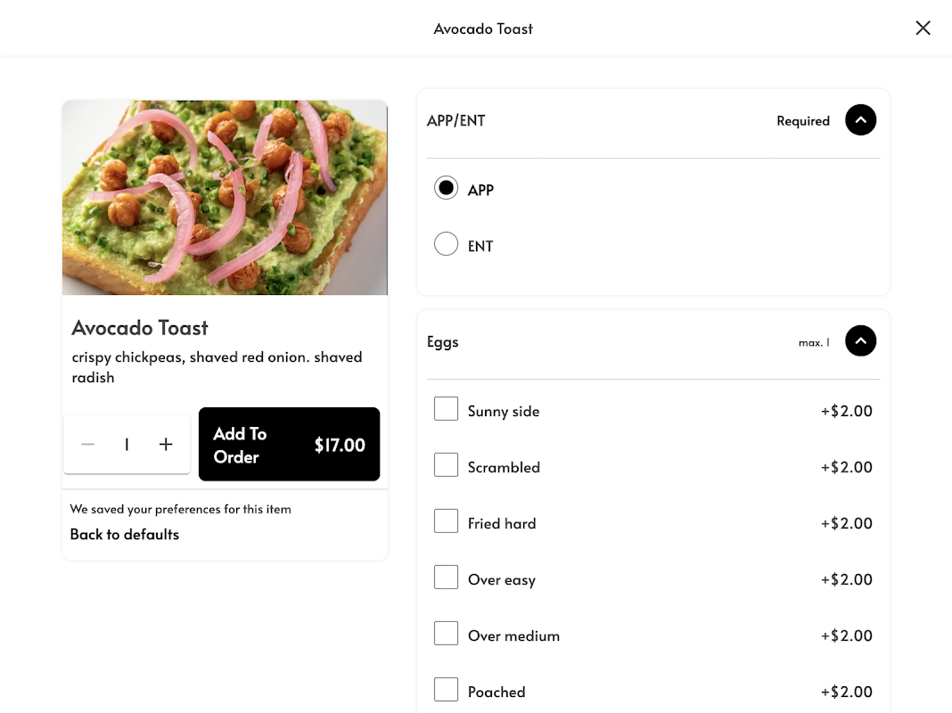This screenshot has height=713, width=952.
Task: Select the ENT radio option
Action: [446, 244]
